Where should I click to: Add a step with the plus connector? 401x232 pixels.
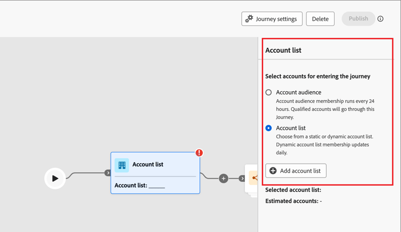pyautogui.click(x=223, y=178)
